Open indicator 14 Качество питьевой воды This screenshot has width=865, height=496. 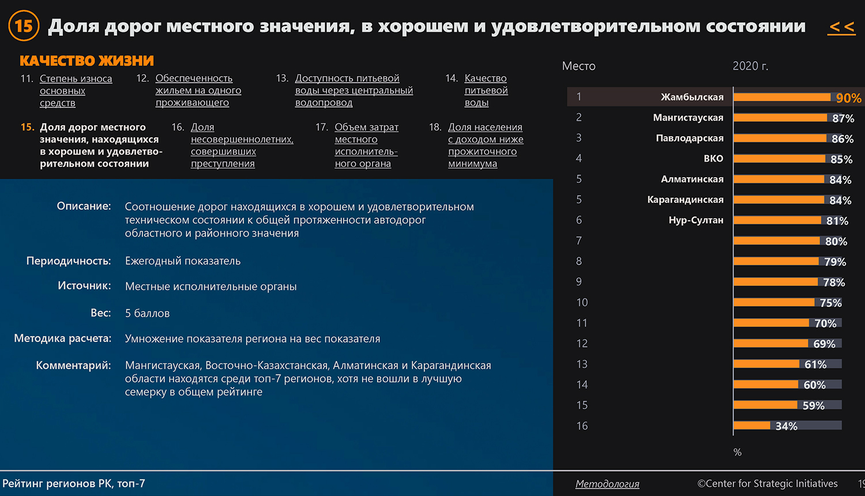click(486, 90)
